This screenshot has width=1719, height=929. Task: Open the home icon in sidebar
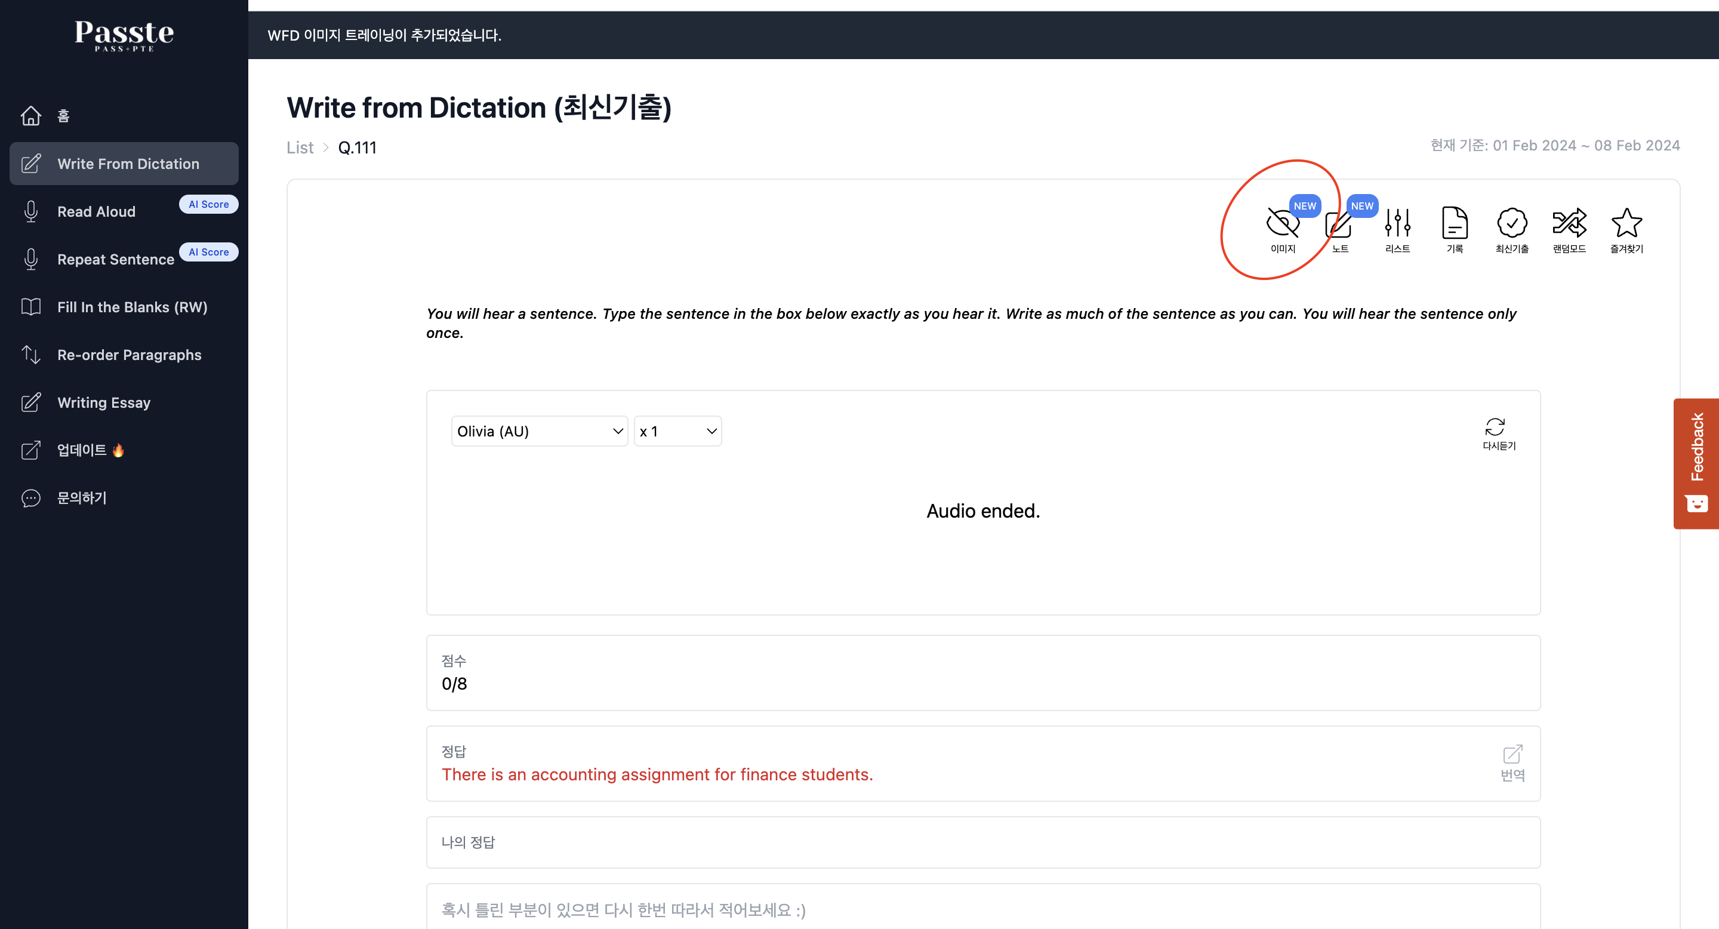[x=30, y=115]
